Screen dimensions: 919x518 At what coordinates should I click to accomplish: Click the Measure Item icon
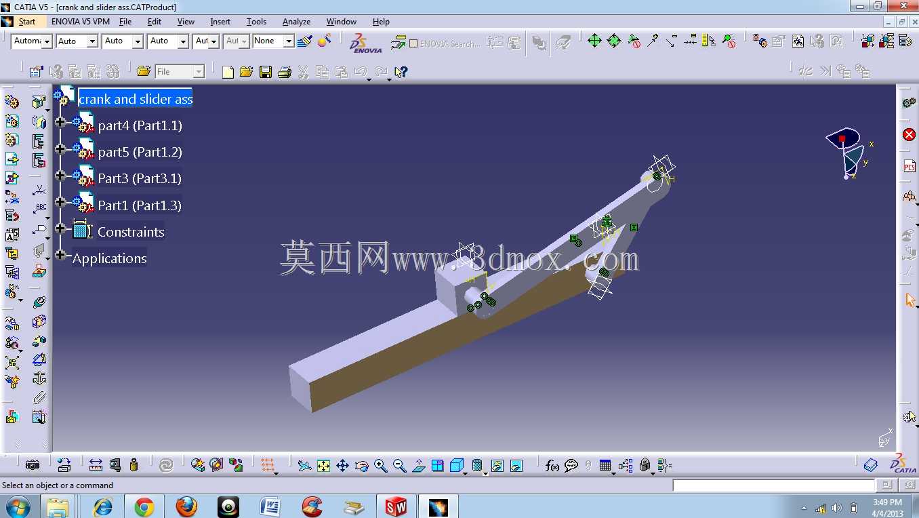[x=115, y=465]
